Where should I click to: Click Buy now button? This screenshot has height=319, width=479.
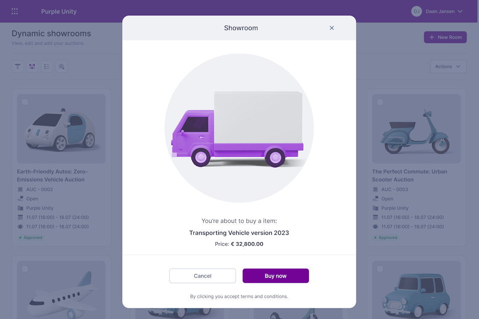tap(276, 275)
